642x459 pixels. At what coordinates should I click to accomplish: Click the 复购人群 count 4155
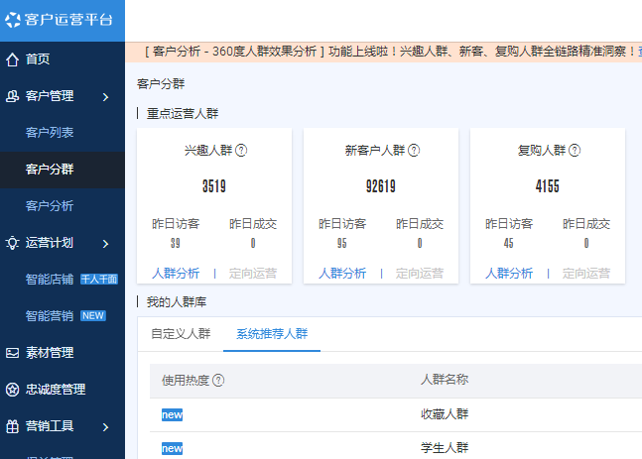[548, 186]
